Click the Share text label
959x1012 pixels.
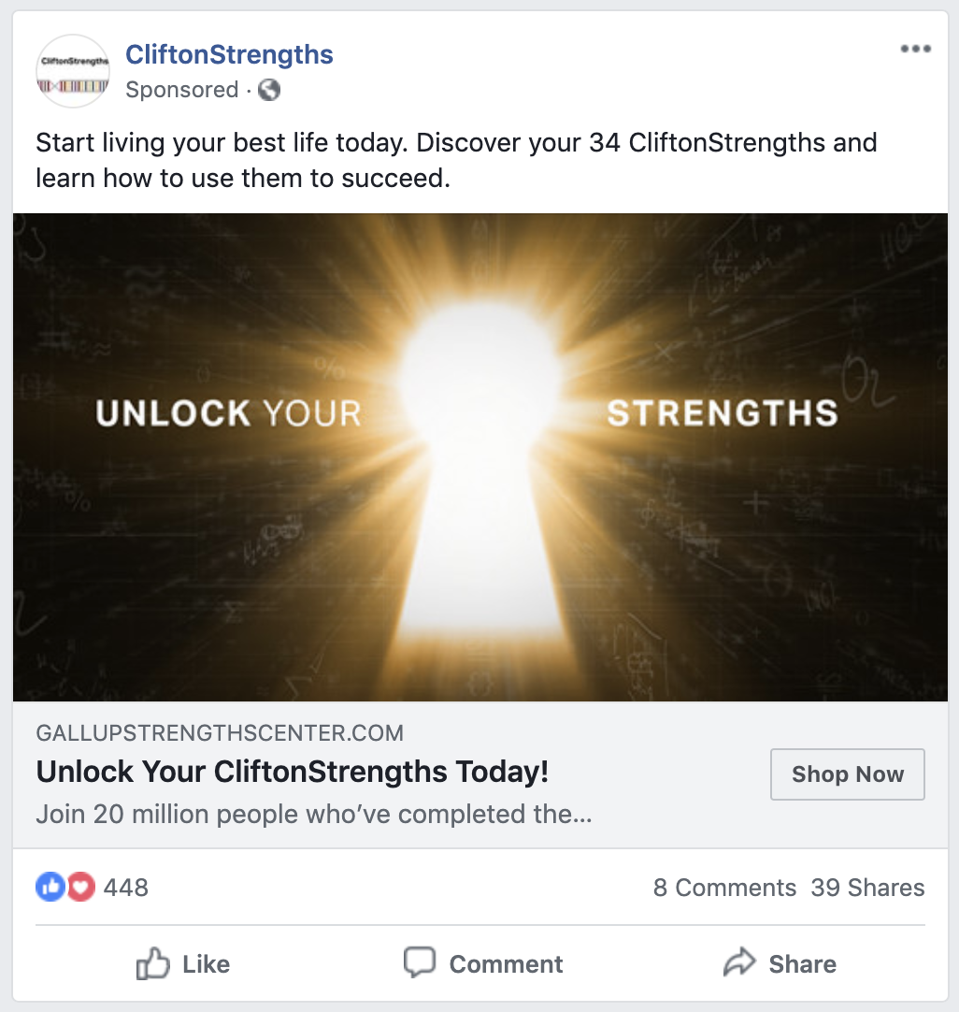802,964
